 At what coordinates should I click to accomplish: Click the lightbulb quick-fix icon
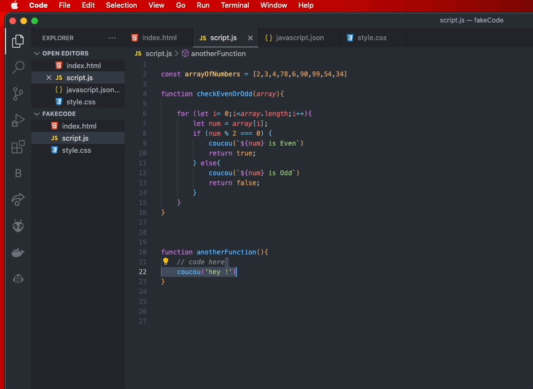tap(165, 262)
